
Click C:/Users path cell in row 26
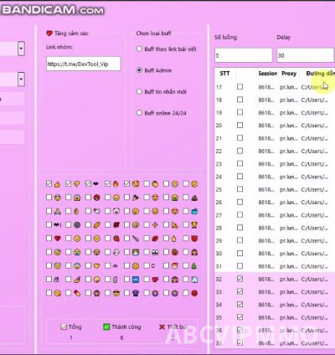(315, 203)
